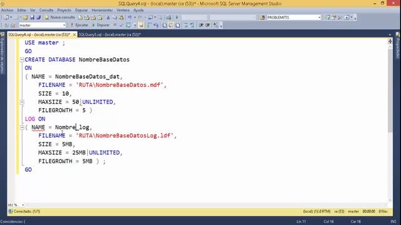401x225 pixels.
Task: Open the PROBLEMITIS find combo box dropdown
Action: [319, 17]
